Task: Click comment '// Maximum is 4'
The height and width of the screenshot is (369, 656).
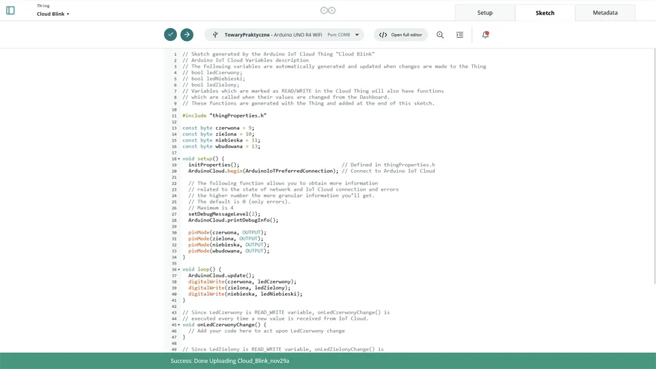Action: [x=211, y=208]
